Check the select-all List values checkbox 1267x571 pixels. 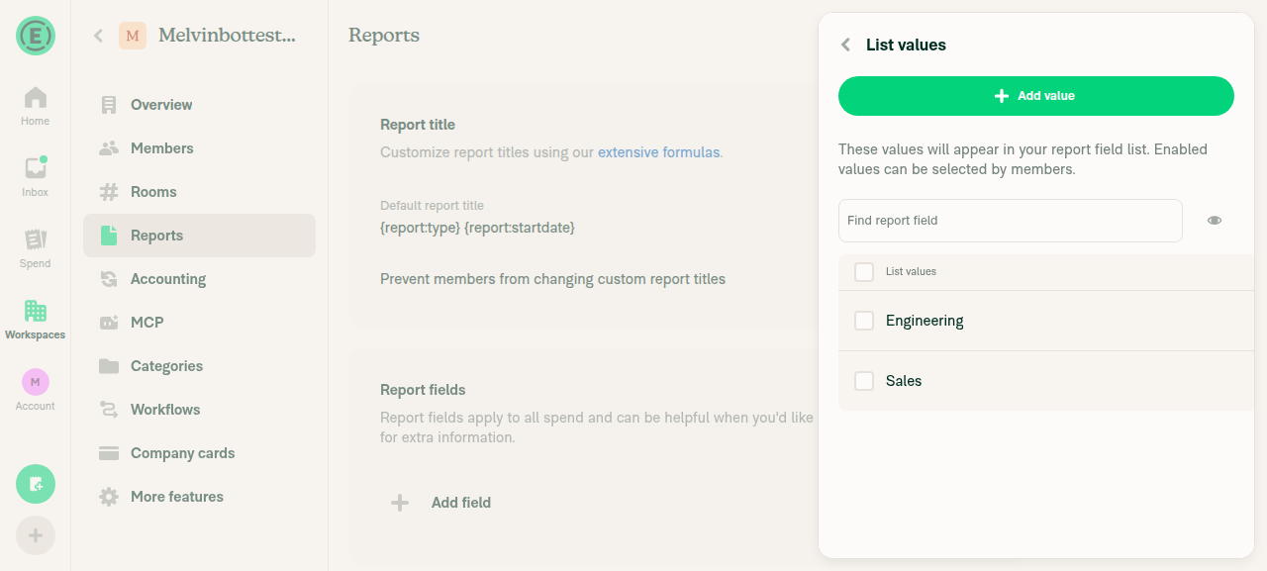(x=864, y=272)
